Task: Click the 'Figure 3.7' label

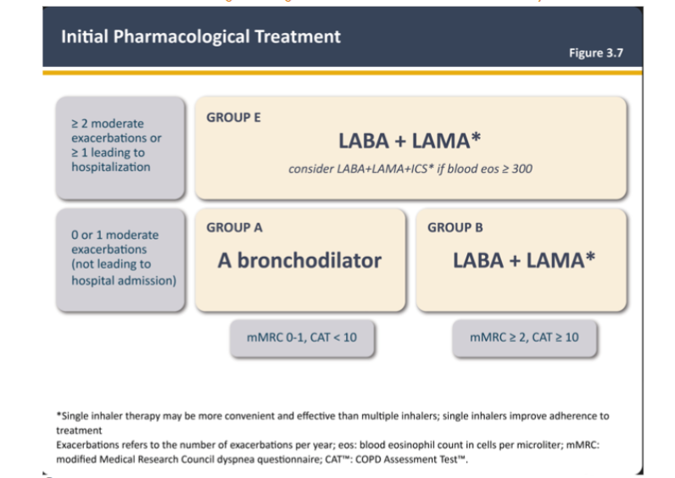Action: 596,53
